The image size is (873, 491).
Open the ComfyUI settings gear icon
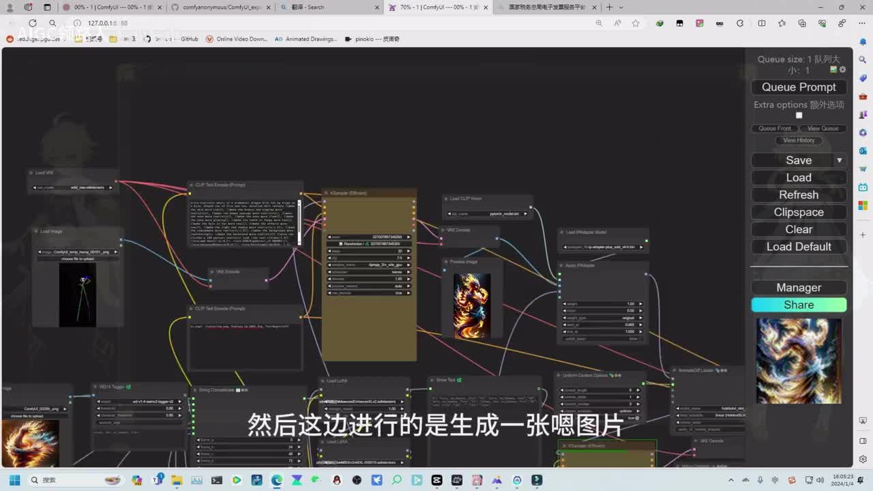[842, 70]
